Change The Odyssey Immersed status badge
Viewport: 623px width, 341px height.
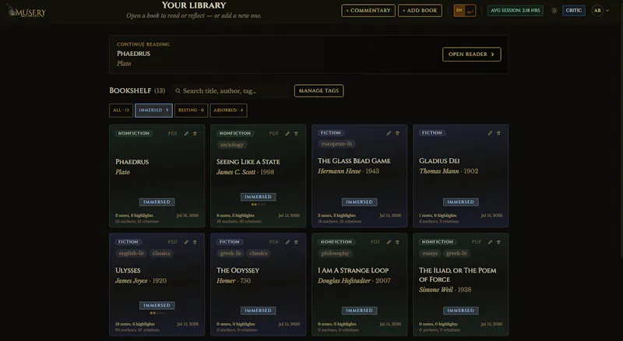click(x=259, y=311)
